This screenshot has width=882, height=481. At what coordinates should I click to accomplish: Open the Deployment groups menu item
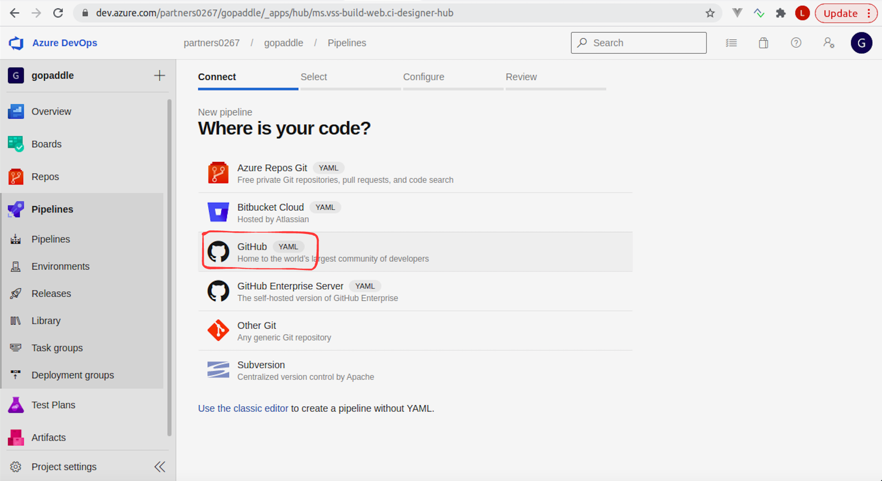tap(82, 375)
